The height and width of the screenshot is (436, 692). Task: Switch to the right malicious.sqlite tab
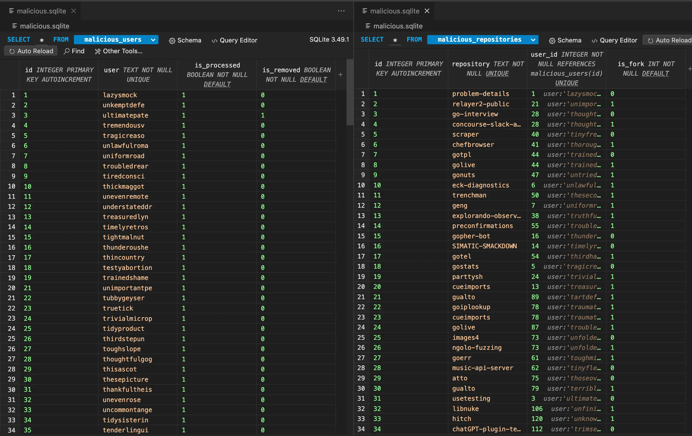coord(395,11)
